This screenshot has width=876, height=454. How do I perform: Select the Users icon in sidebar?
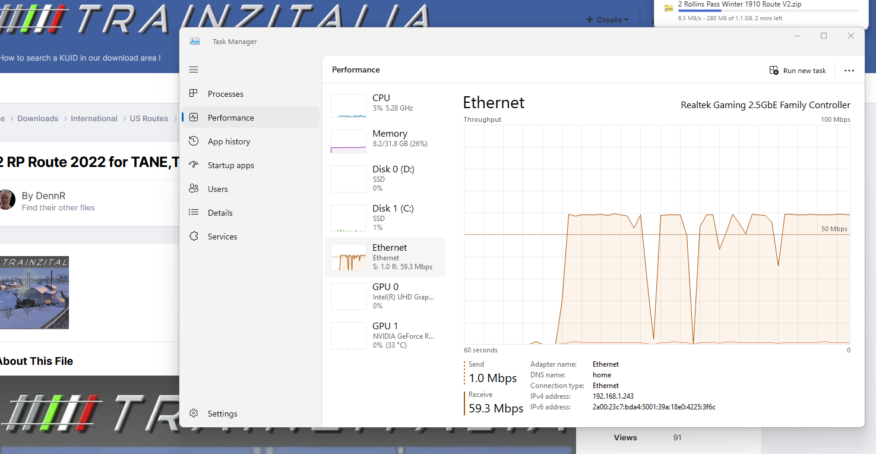point(194,188)
